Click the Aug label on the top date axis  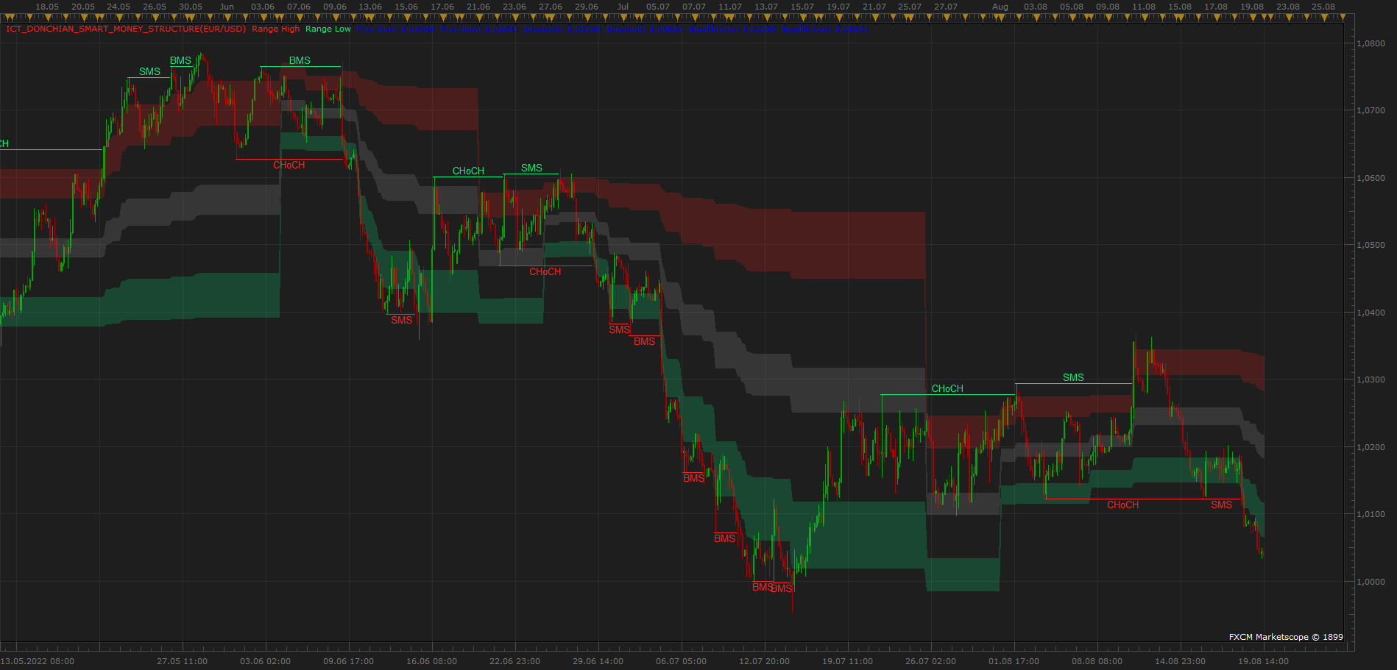1000,7
